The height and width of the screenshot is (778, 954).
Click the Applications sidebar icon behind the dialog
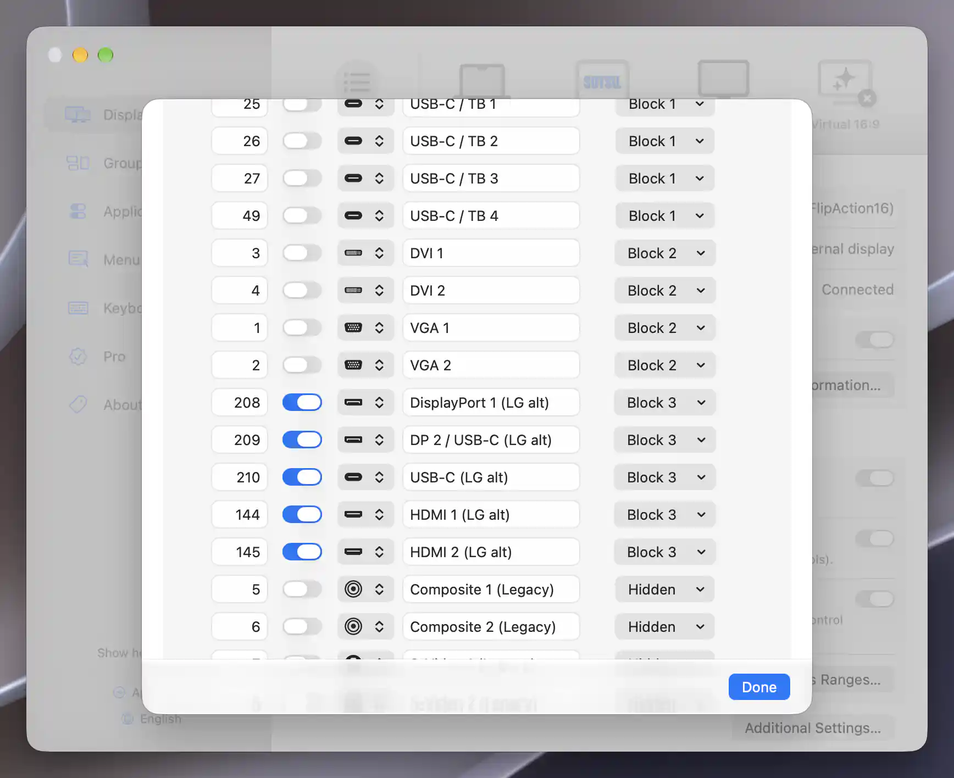[78, 212]
